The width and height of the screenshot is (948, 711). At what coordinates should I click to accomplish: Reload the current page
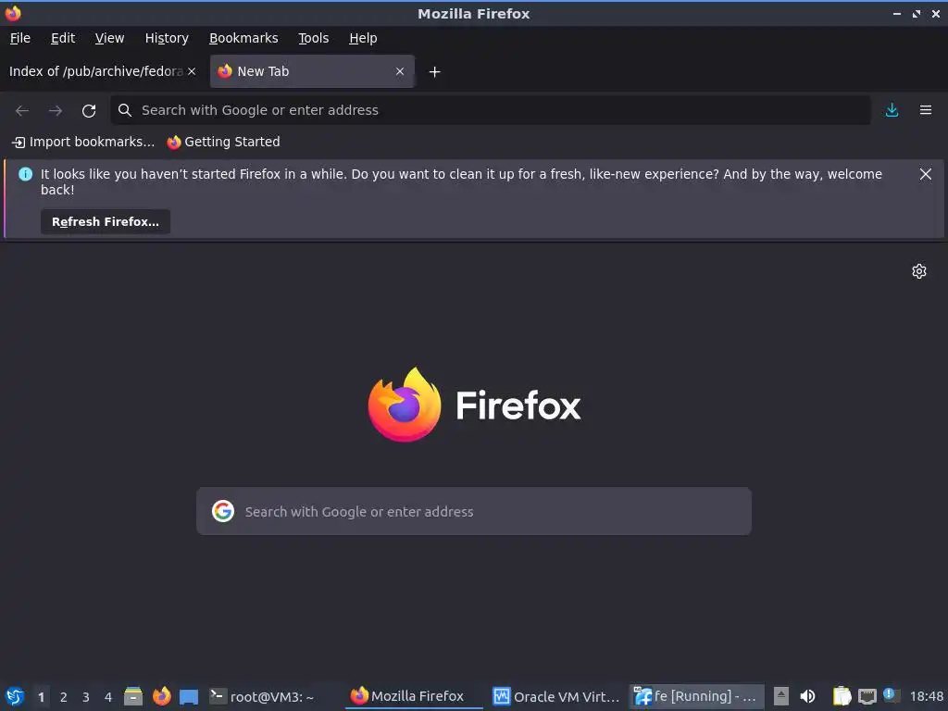click(89, 111)
